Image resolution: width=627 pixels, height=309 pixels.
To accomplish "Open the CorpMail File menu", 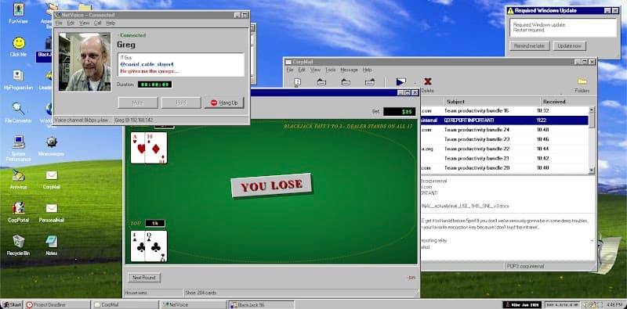I will tap(290, 70).
